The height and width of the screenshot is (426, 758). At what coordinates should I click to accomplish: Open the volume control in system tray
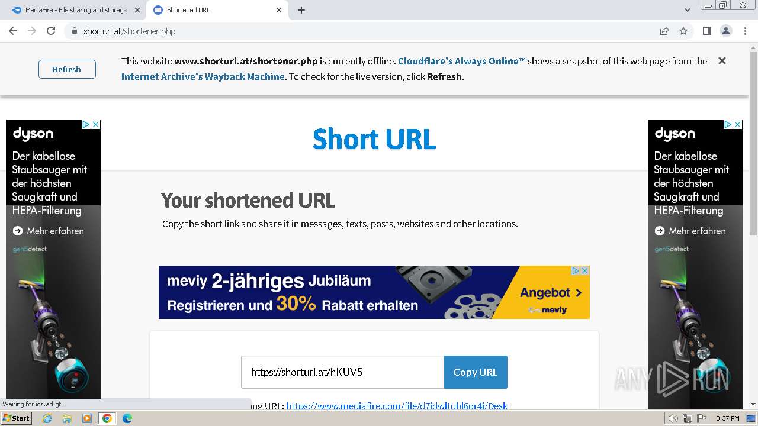[673, 418]
